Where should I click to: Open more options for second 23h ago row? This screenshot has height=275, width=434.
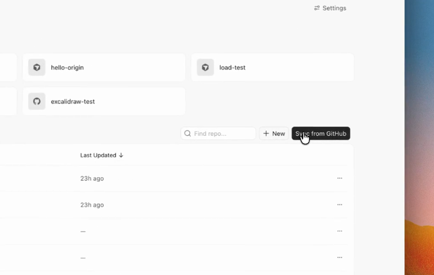(339, 205)
